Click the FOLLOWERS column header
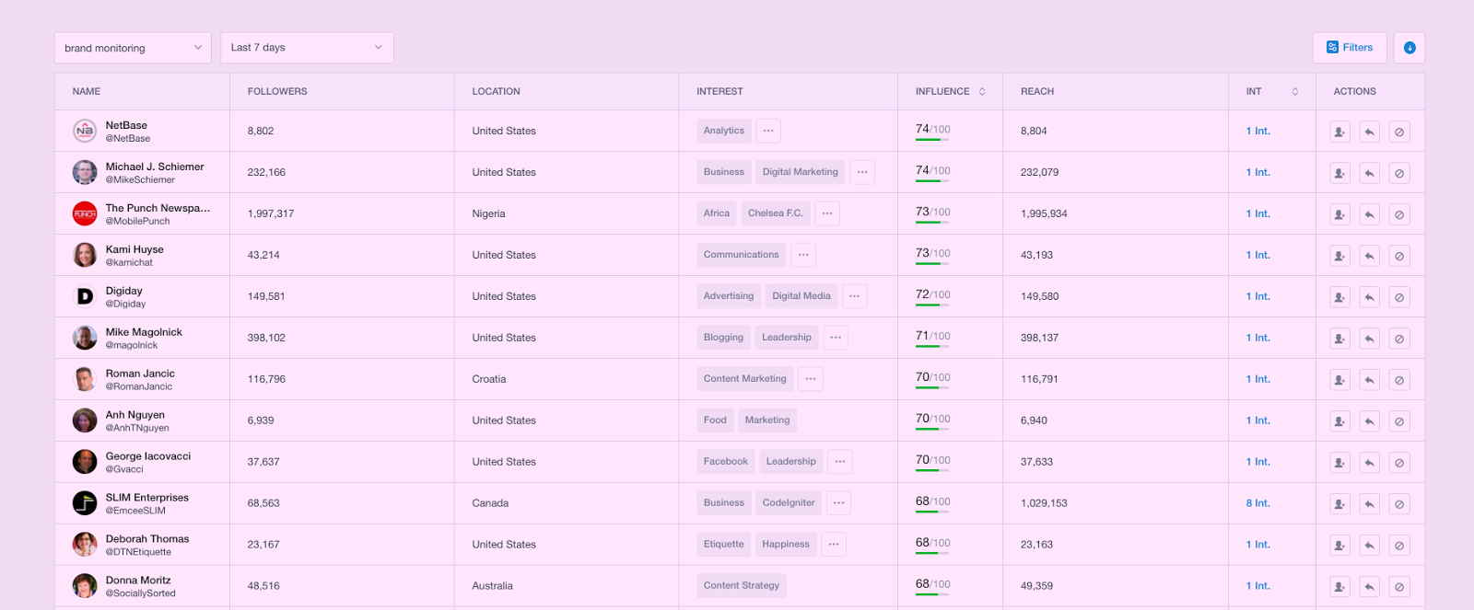Screen dimensions: 1474x610 tap(277, 92)
